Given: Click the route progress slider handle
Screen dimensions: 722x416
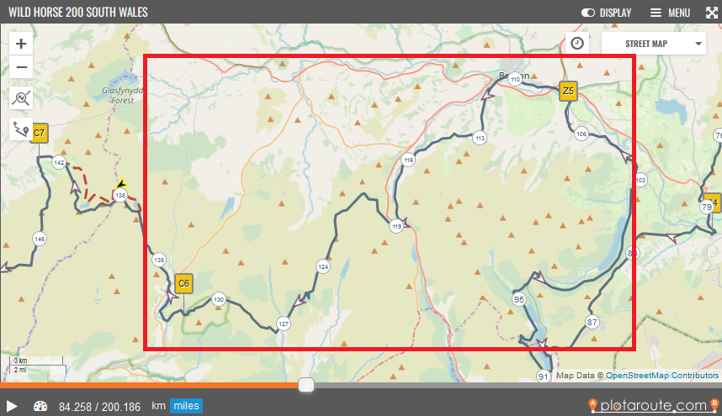Looking at the screenshot, I should (306, 385).
